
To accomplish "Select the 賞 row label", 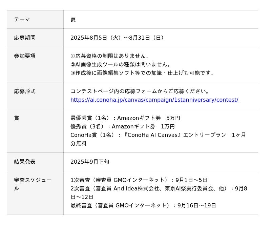I will click(x=17, y=118).
